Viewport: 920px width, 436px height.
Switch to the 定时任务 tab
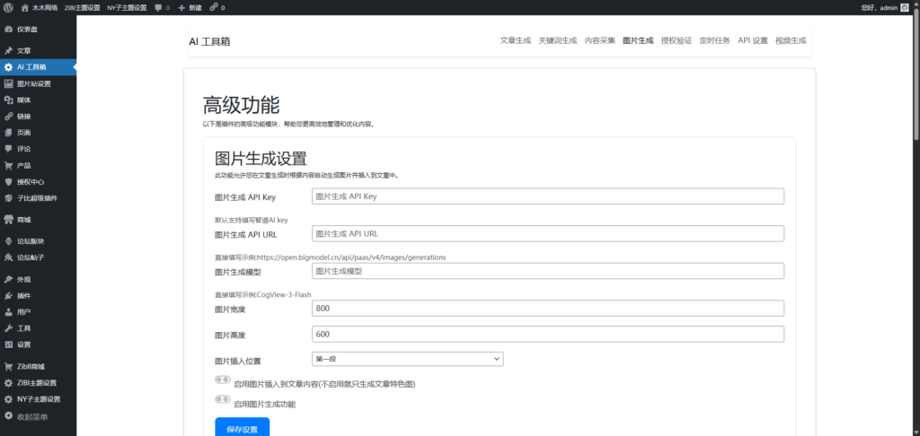[714, 40]
